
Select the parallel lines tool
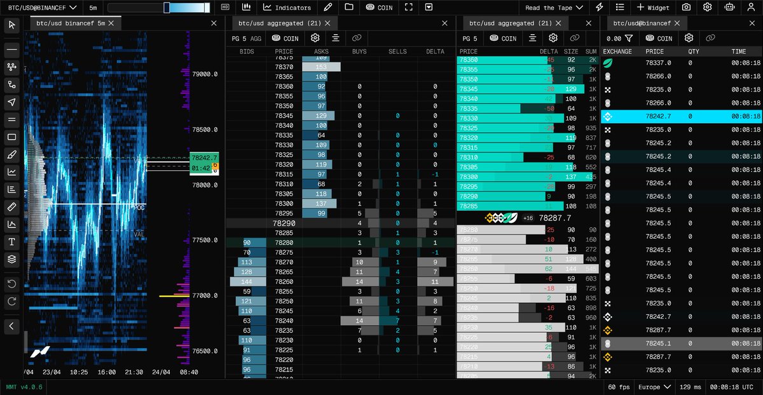11,119
